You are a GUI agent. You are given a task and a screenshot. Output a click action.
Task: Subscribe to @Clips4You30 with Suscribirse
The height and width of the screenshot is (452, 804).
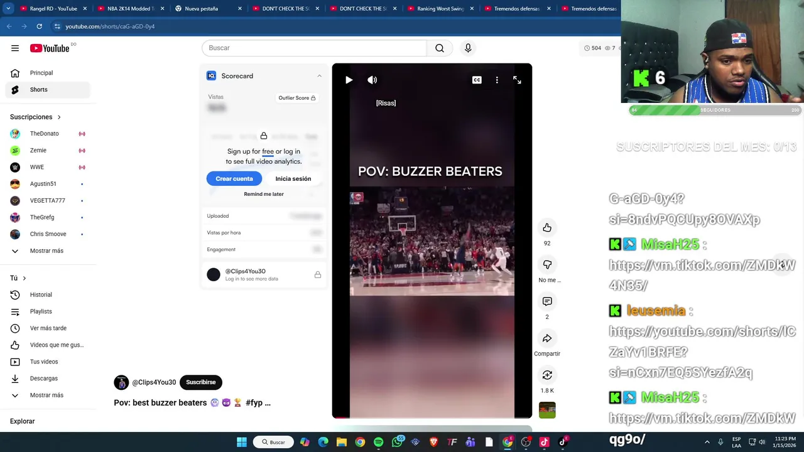point(201,382)
